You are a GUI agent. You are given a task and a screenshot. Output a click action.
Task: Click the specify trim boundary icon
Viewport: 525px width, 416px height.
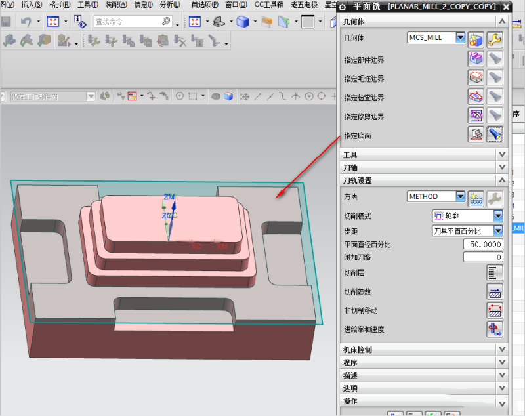476,116
